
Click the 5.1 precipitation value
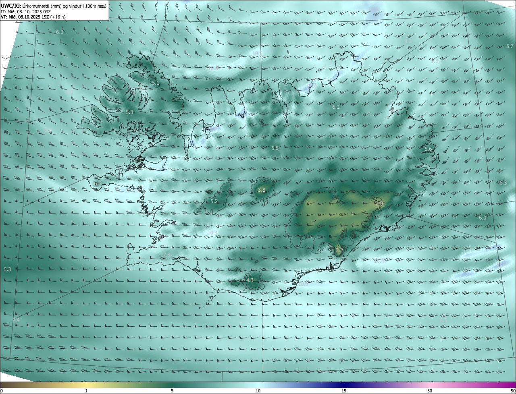(156, 83)
